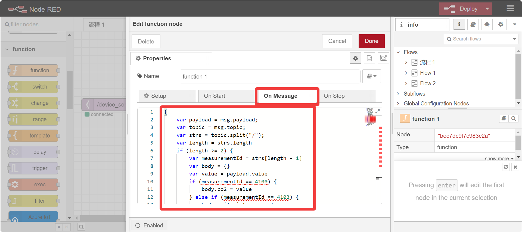Viewport: 522px width, 232px height.
Task: Expand the code editor to full size
Action: click(x=378, y=111)
